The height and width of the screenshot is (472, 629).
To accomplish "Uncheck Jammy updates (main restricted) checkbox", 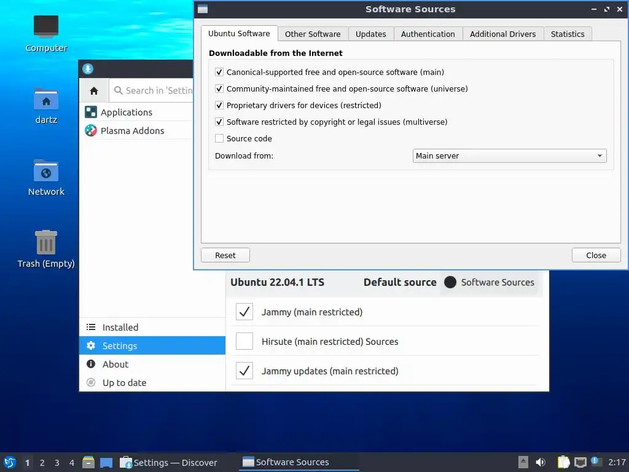I will coord(244,371).
